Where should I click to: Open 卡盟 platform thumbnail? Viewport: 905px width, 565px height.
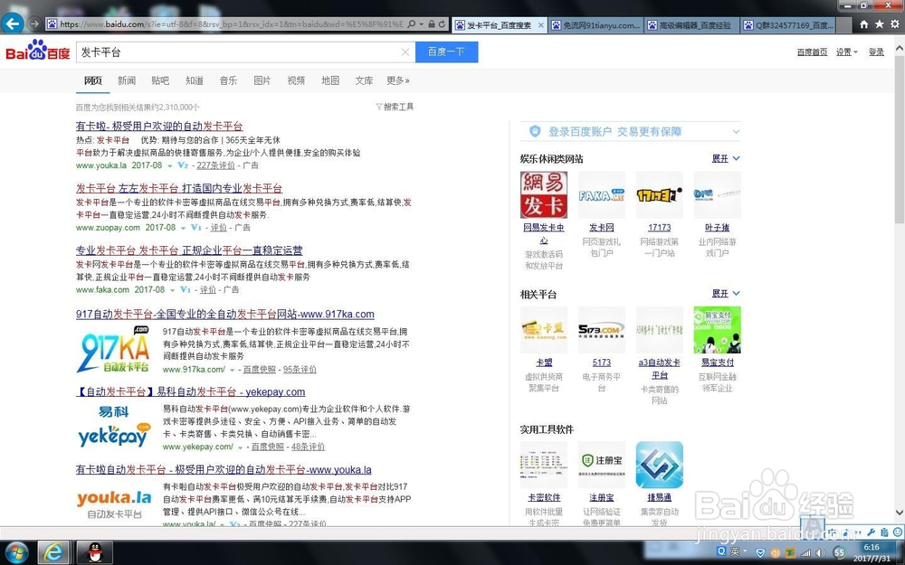[x=544, y=330]
